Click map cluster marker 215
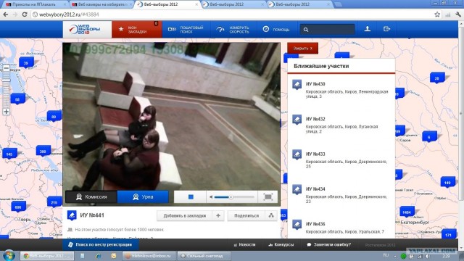The width and height of the screenshot is (464, 261). coord(54,202)
